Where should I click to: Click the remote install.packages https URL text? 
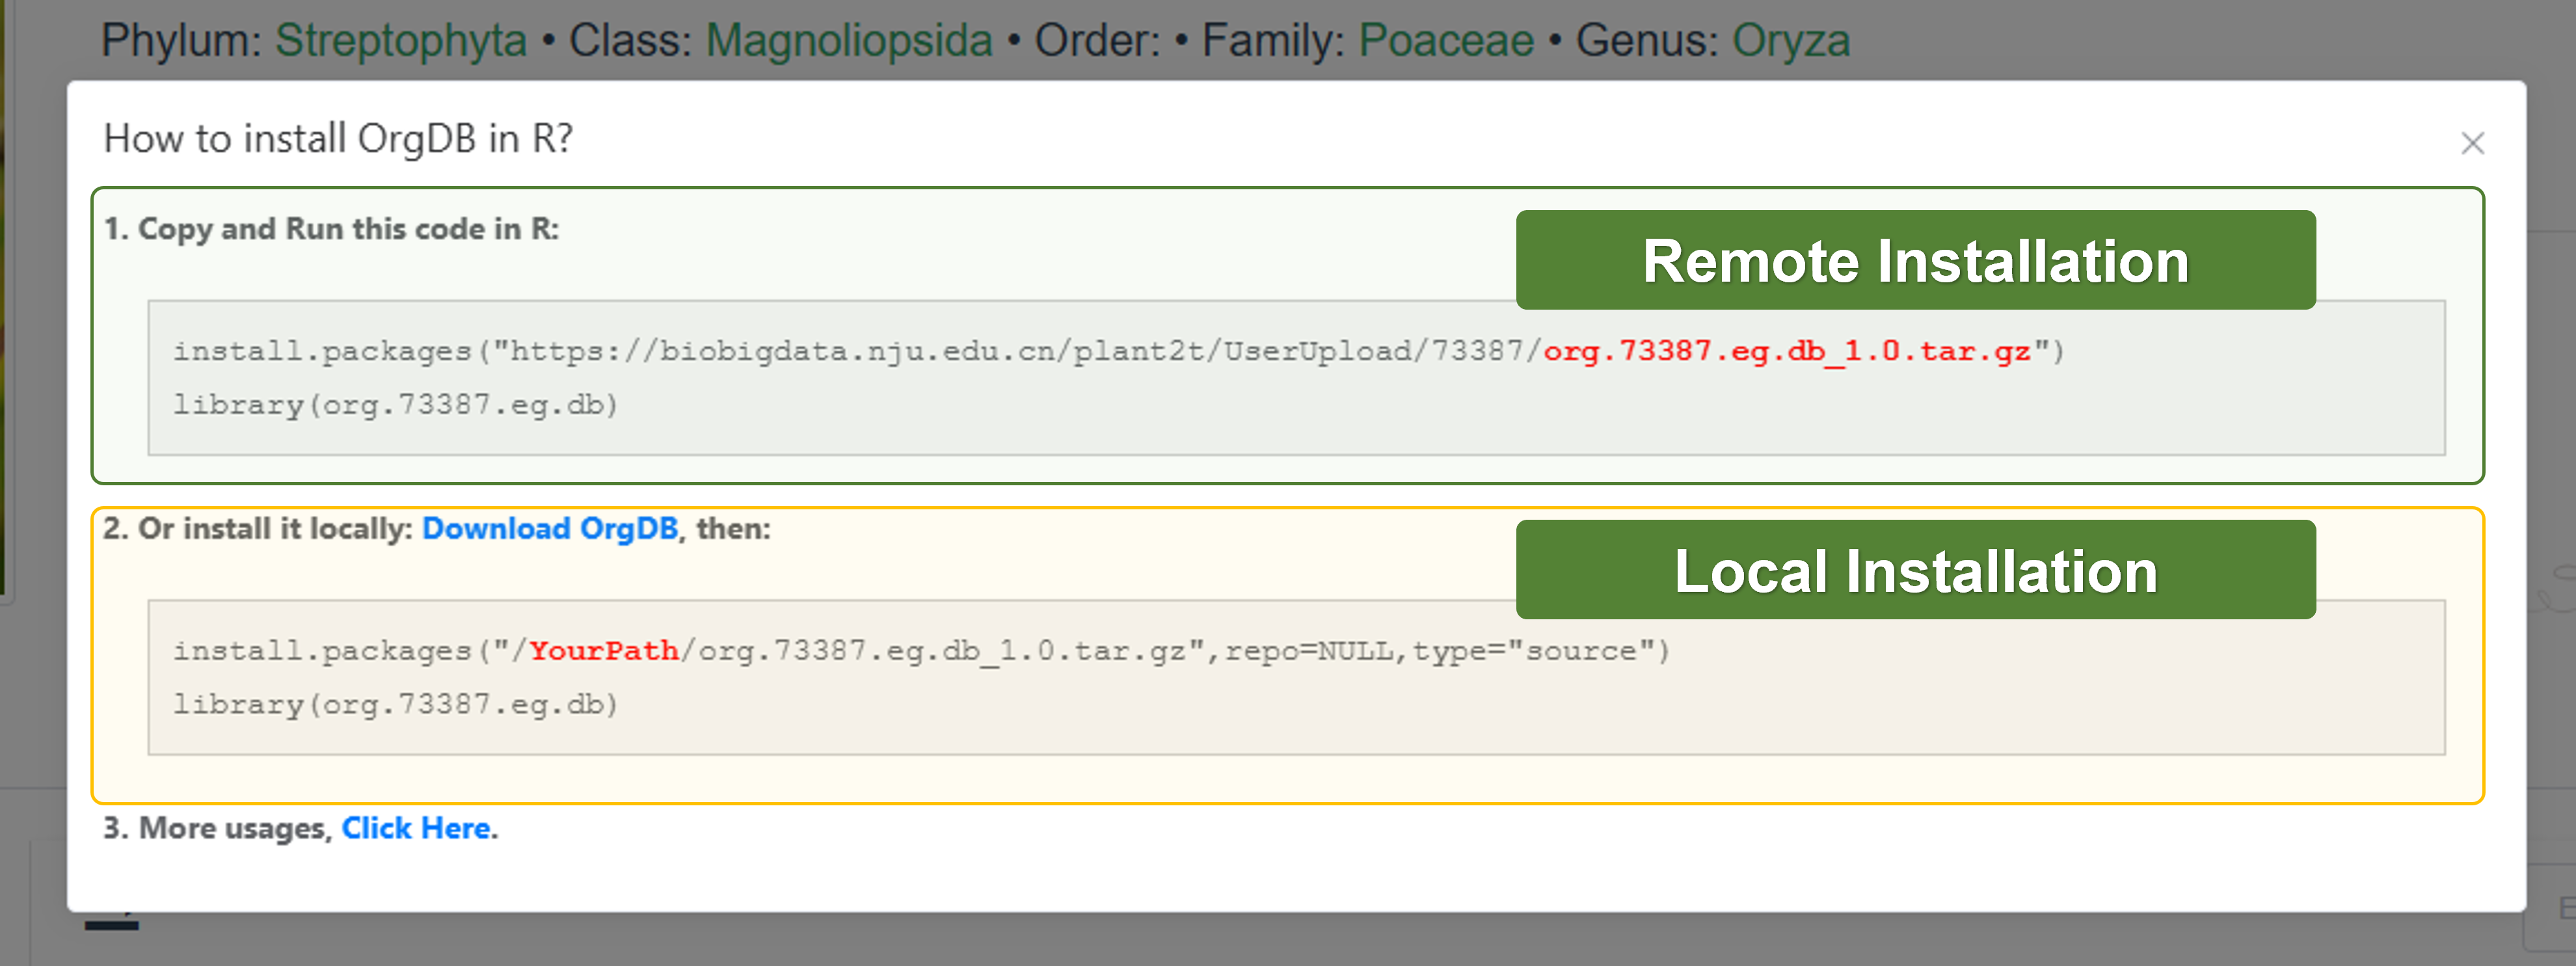[x=1000, y=351]
